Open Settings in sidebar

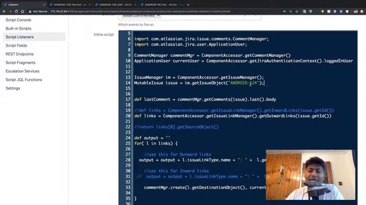click(x=13, y=88)
